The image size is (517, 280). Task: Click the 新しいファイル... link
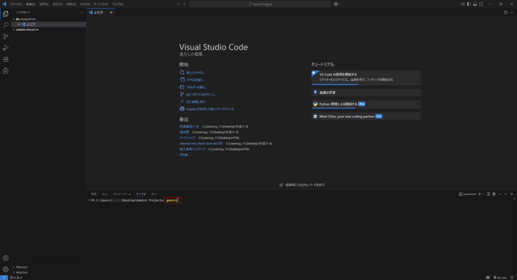[195, 73]
